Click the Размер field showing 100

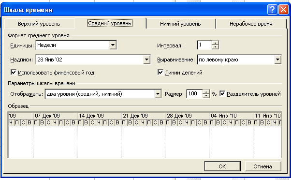[195, 94]
